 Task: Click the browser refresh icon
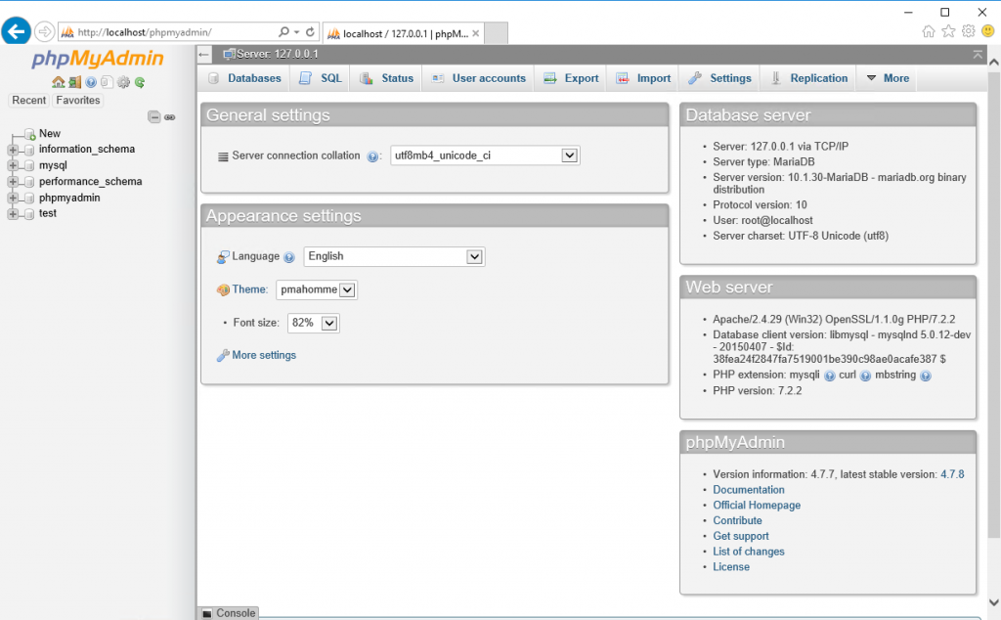point(310,32)
